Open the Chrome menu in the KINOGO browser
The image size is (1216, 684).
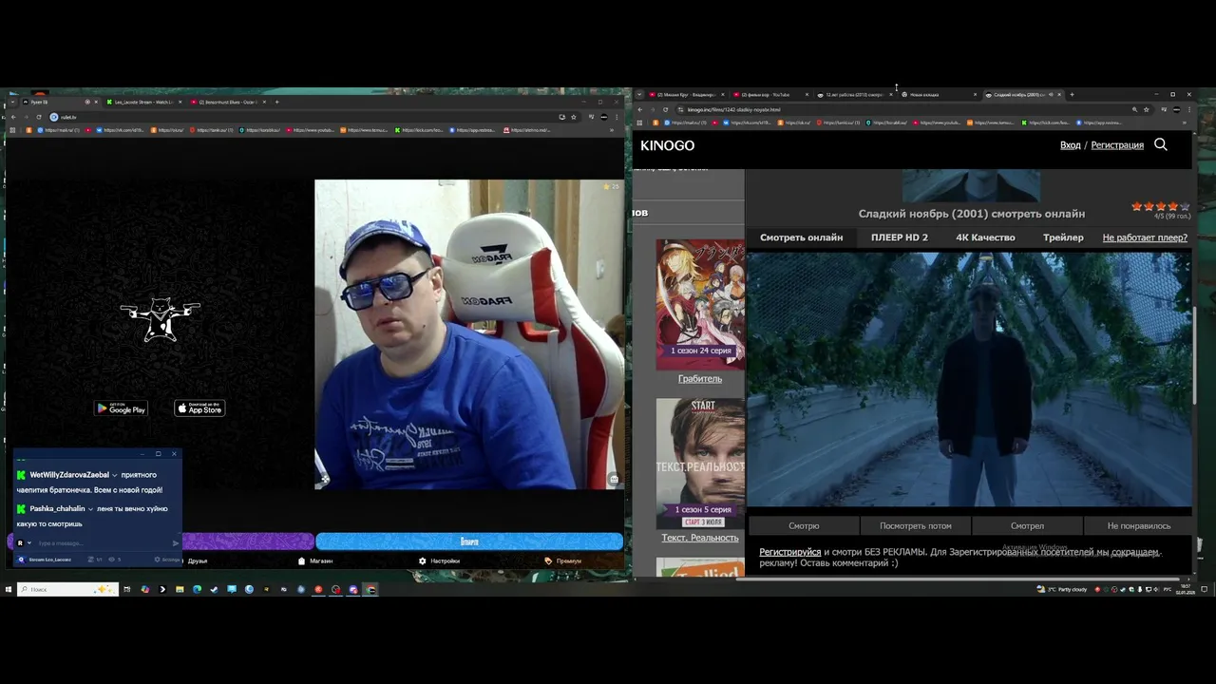(x=1188, y=109)
